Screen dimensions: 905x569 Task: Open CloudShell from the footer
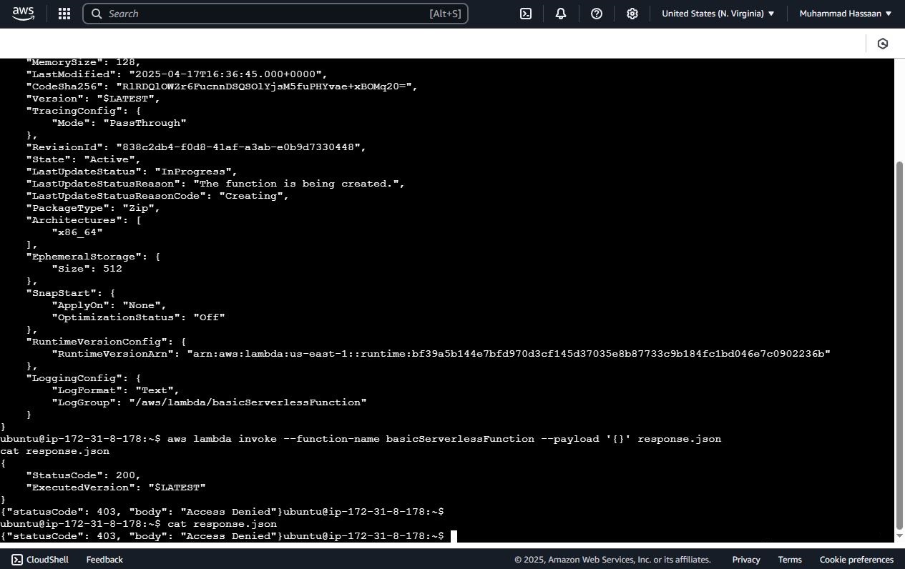(40, 560)
